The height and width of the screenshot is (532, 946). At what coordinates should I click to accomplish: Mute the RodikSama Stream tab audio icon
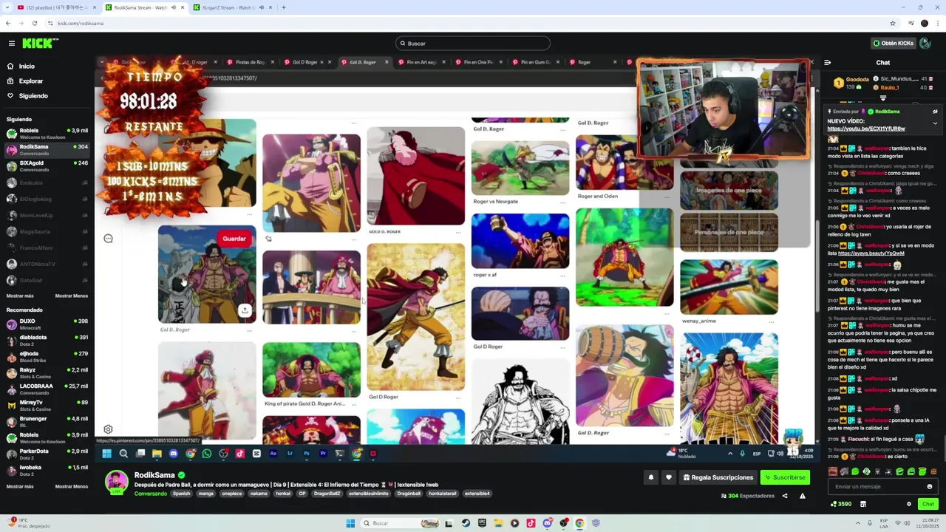(x=174, y=7)
